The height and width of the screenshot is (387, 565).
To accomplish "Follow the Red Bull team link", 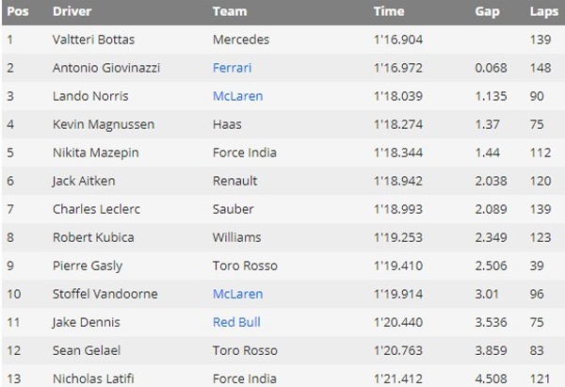I will click(x=236, y=322).
